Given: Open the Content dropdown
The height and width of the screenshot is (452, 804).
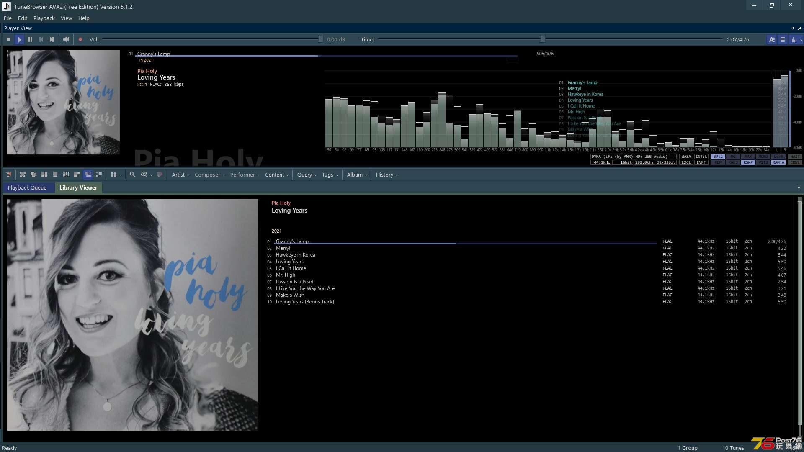Looking at the screenshot, I should (277, 175).
